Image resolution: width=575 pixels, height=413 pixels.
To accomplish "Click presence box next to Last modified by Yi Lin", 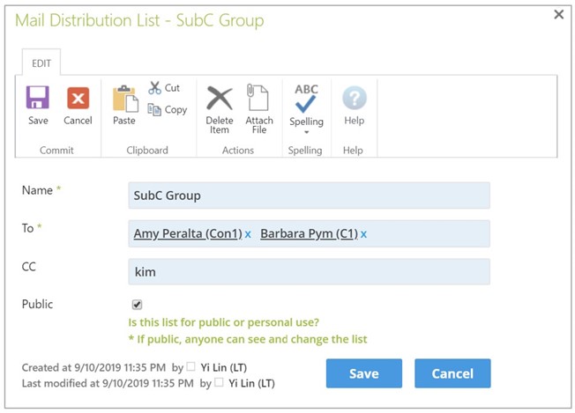I will coord(219,382).
